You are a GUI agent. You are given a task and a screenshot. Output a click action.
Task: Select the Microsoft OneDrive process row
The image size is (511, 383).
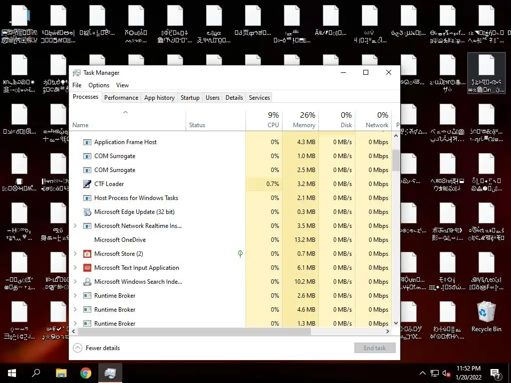coord(231,240)
